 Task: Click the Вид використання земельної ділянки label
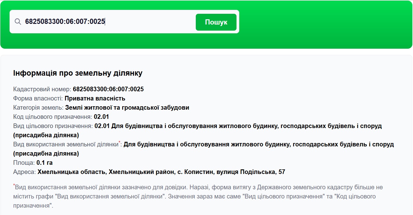tap(66, 145)
